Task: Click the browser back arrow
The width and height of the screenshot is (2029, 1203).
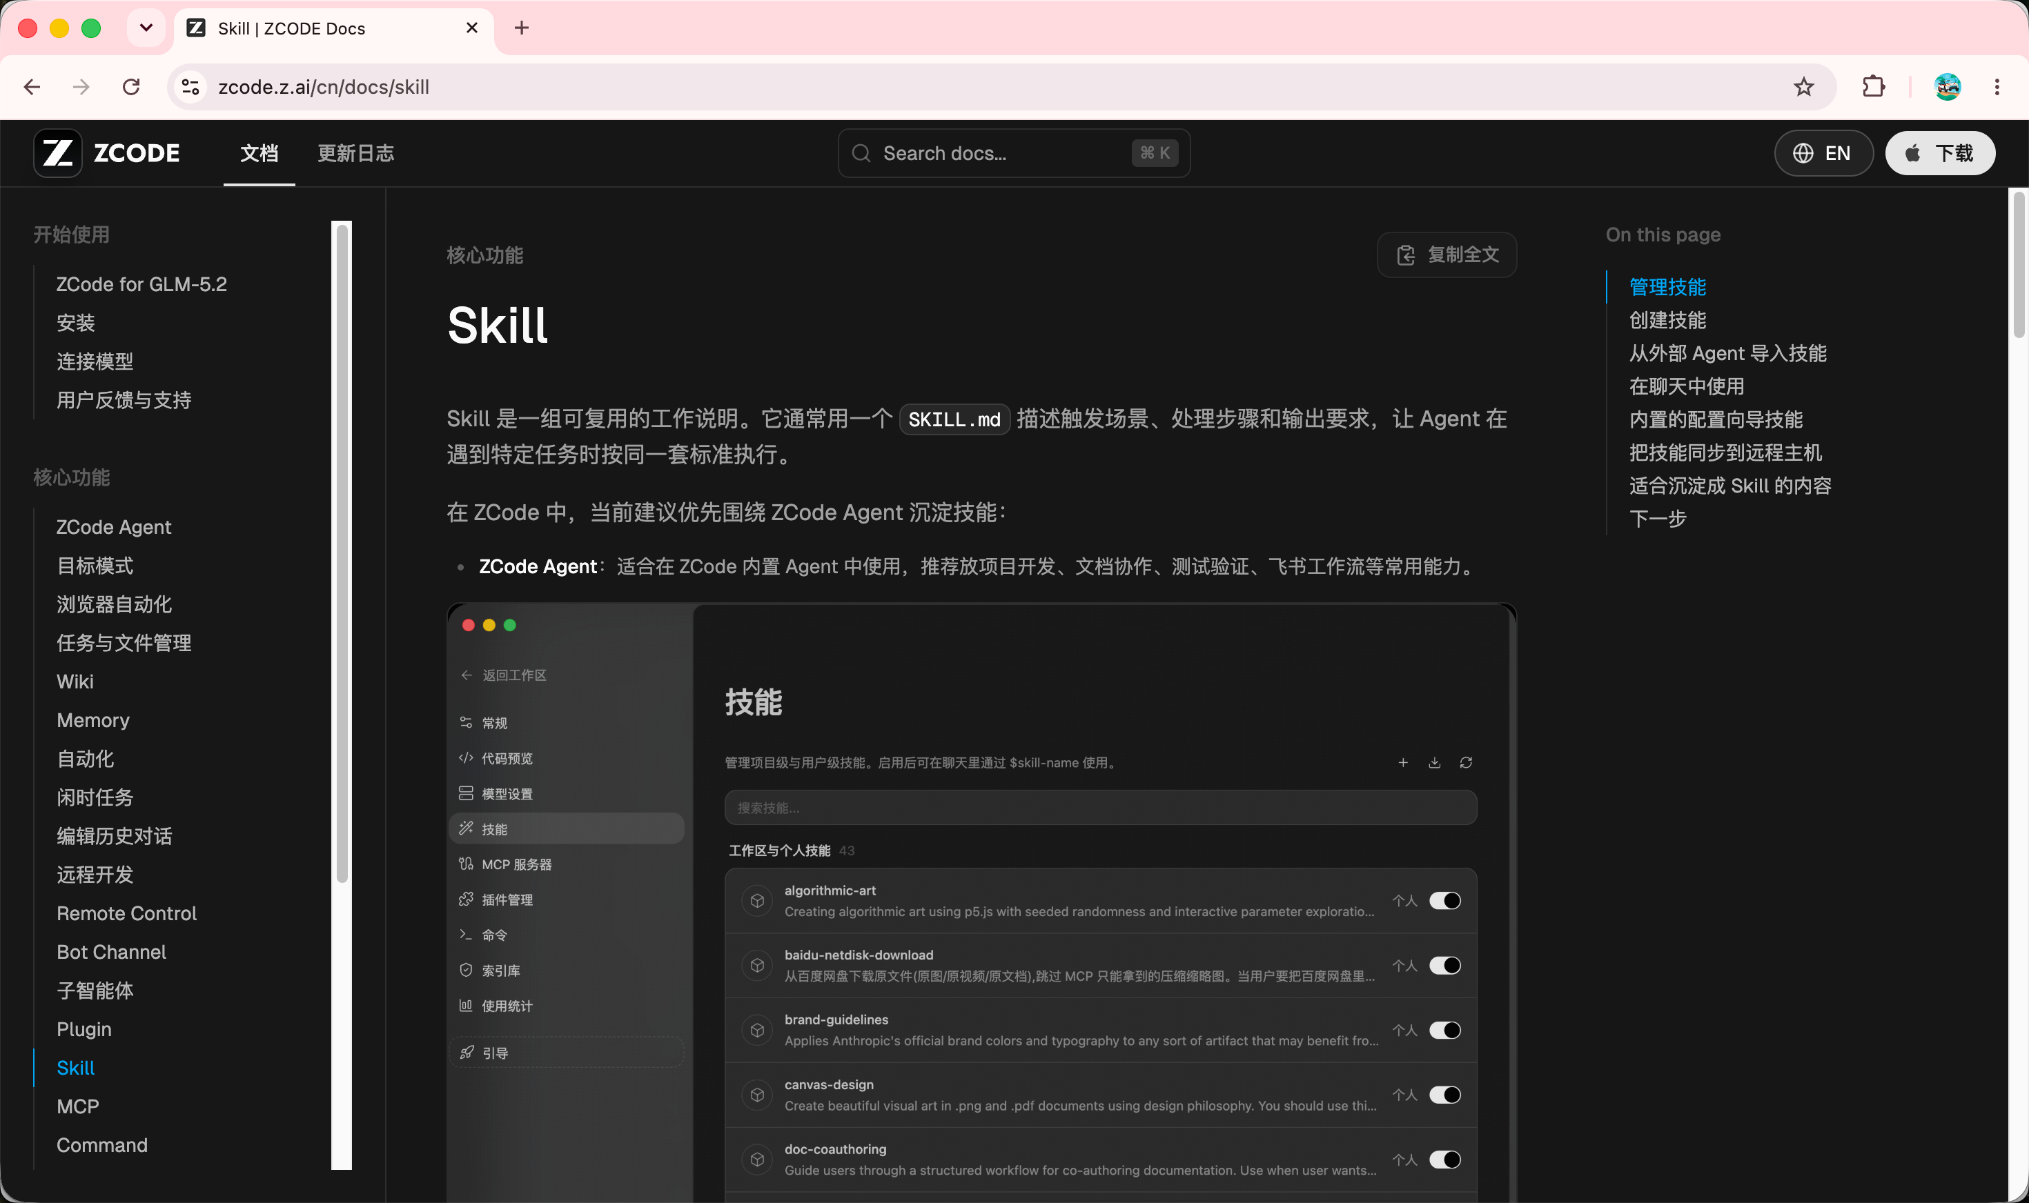Action: point(32,87)
